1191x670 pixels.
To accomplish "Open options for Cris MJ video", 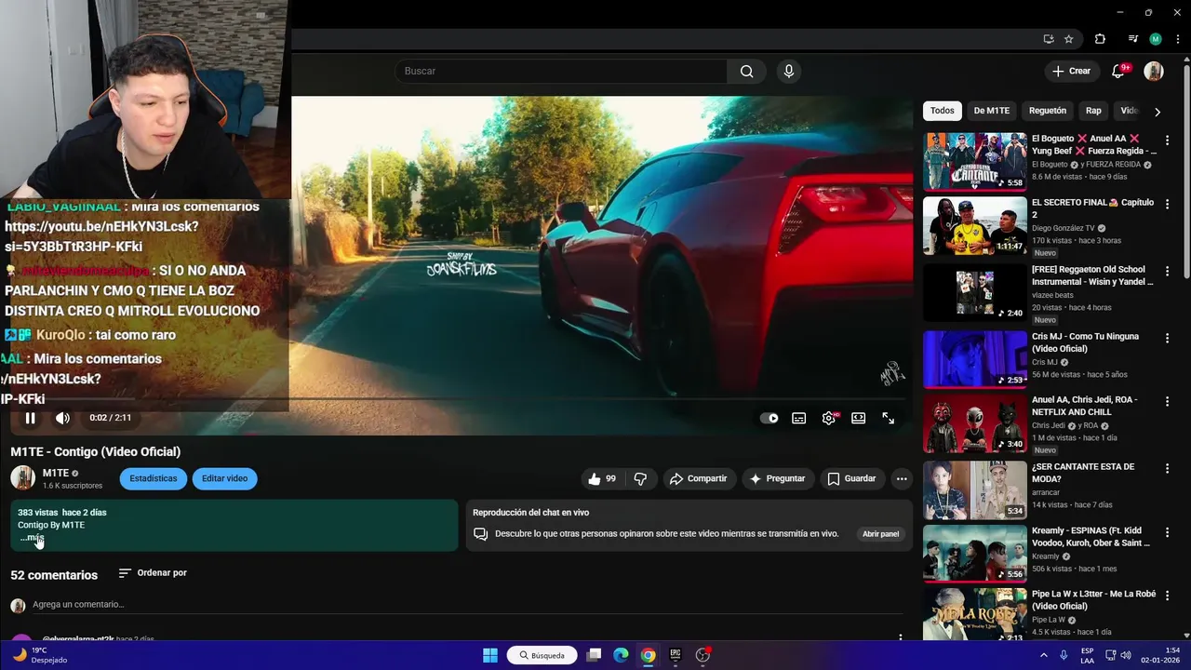I will [1167, 338].
